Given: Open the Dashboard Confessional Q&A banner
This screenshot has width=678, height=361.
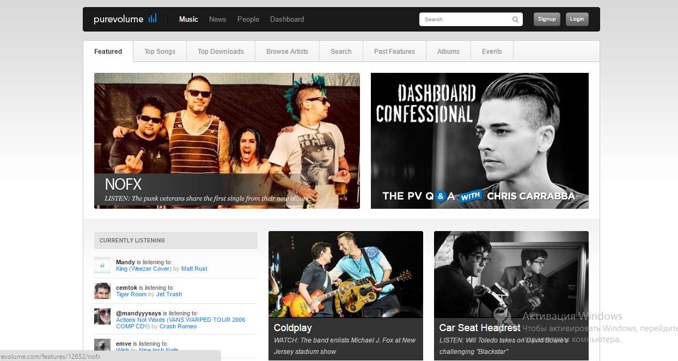Looking at the screenshot, I should (479, 141).
